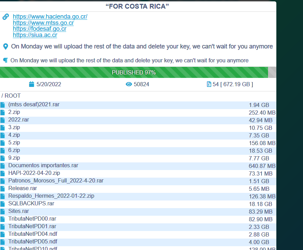Select the / ROOT folder path
303x250 pixels.
point(11,96)
